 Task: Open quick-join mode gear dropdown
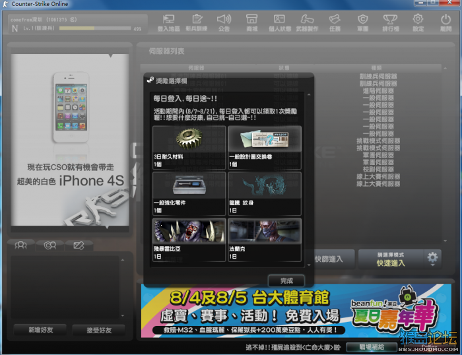point(432,259)
